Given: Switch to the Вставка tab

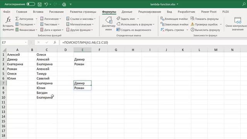Looking at the screenshot, I should click(x=38, y=12).
